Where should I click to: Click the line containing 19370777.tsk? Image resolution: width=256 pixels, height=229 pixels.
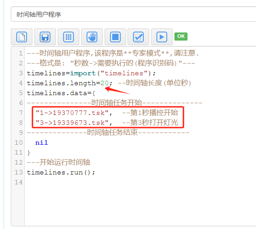(x=107, y=113)
